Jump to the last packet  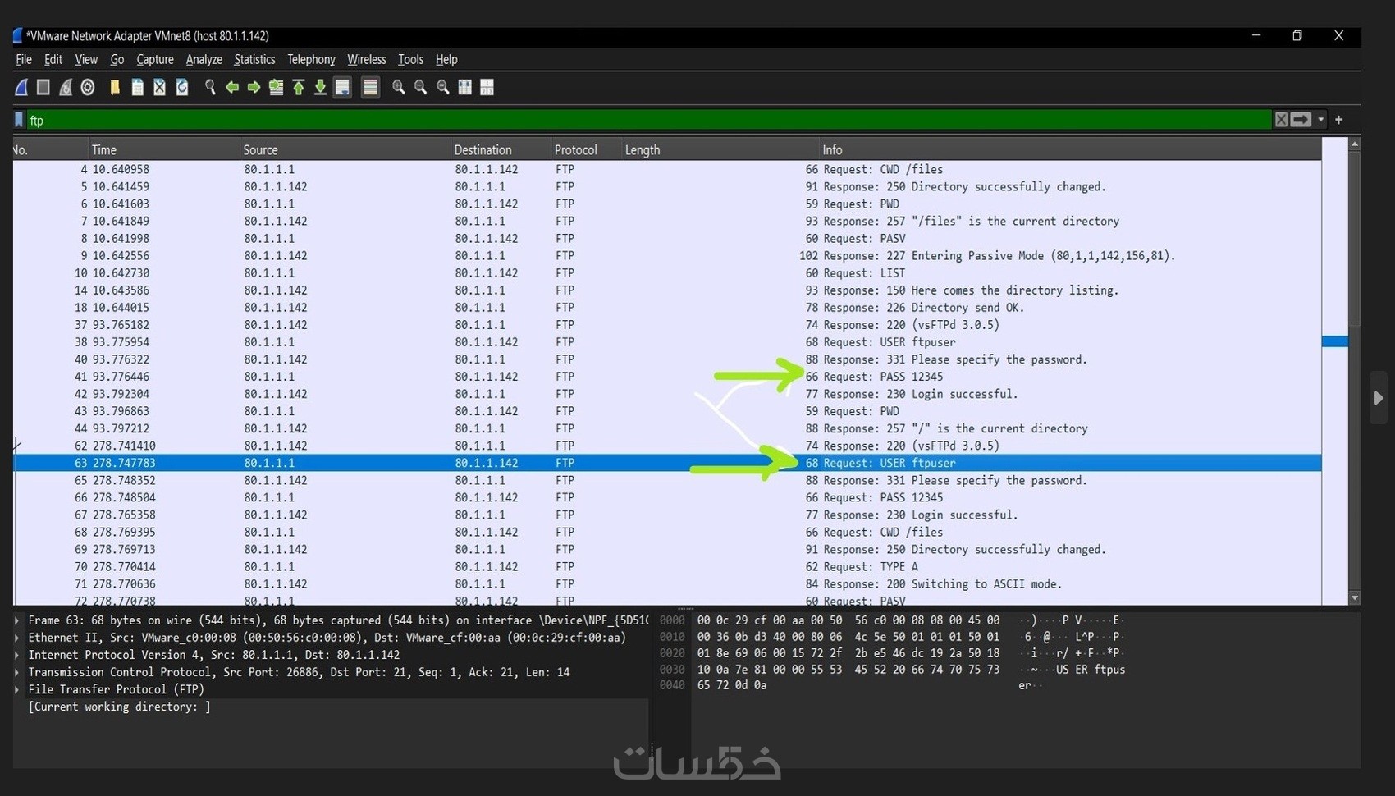pos(321,87)
